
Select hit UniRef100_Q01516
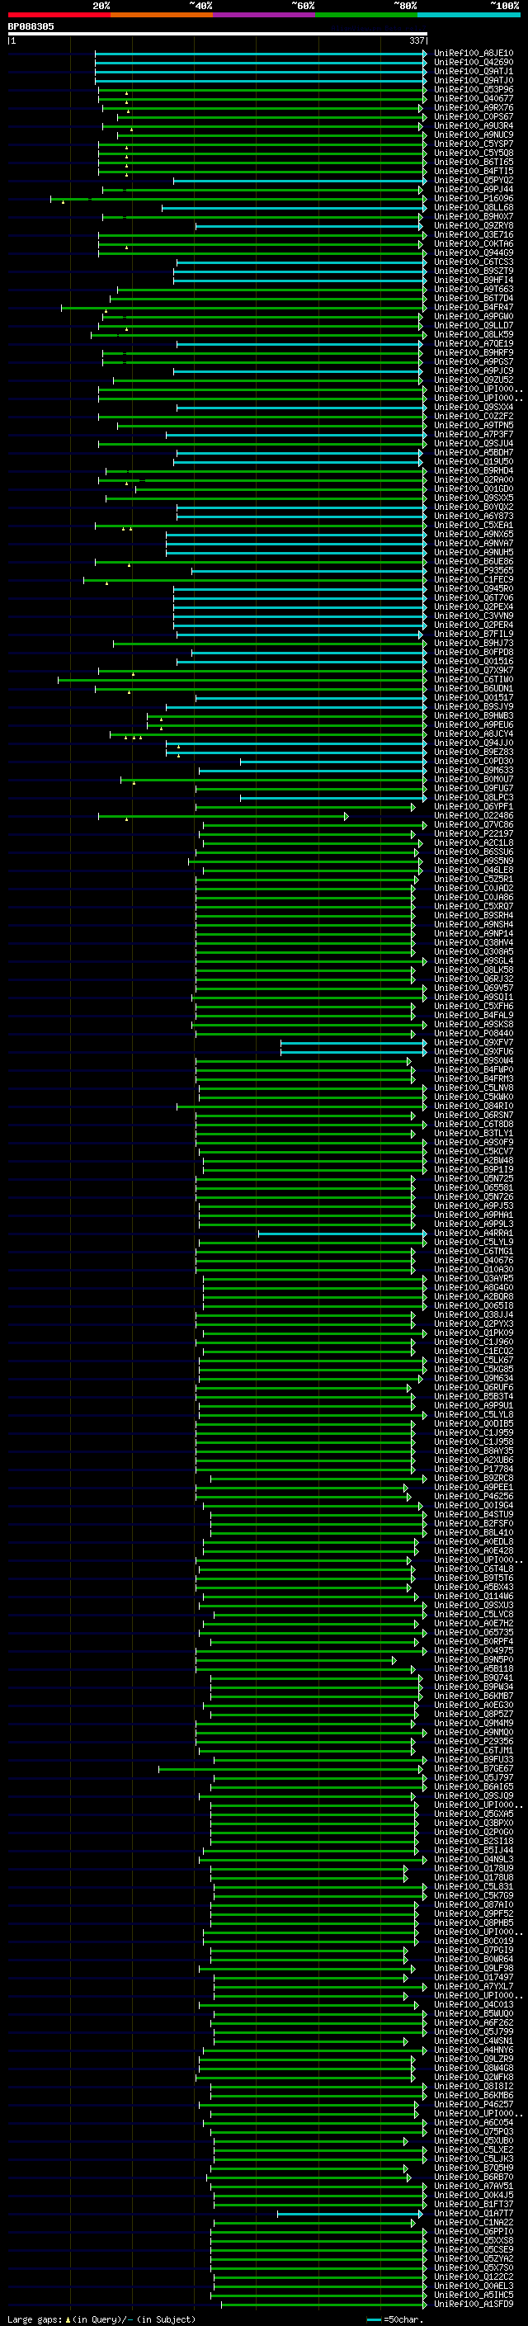pyautogui.click(x=474, y=661)
